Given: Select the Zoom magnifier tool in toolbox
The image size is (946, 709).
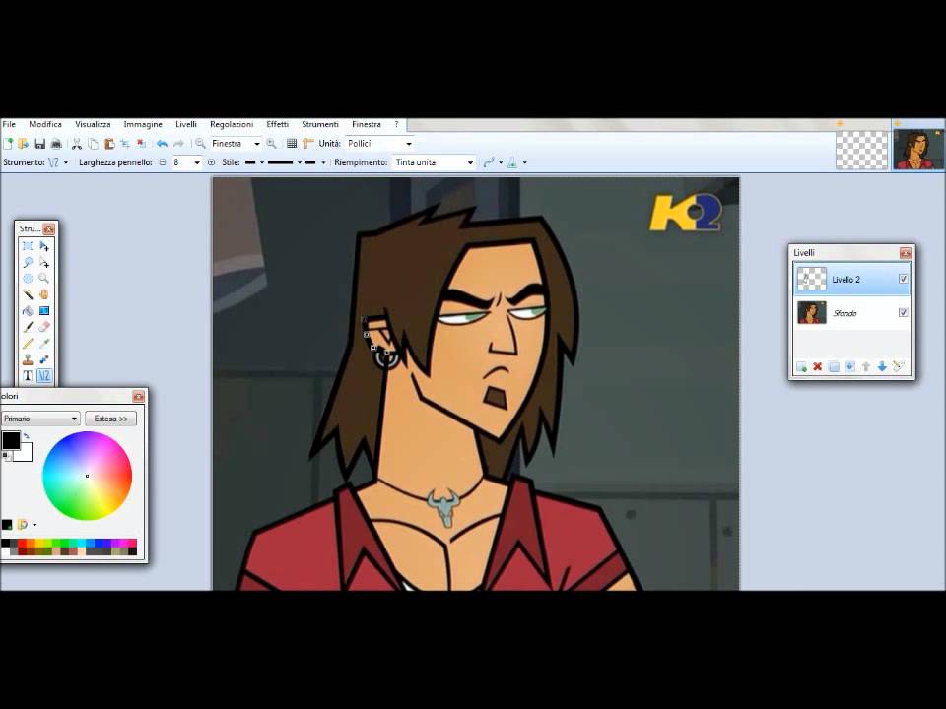Looking at the screenshot, I should [44, 279].
